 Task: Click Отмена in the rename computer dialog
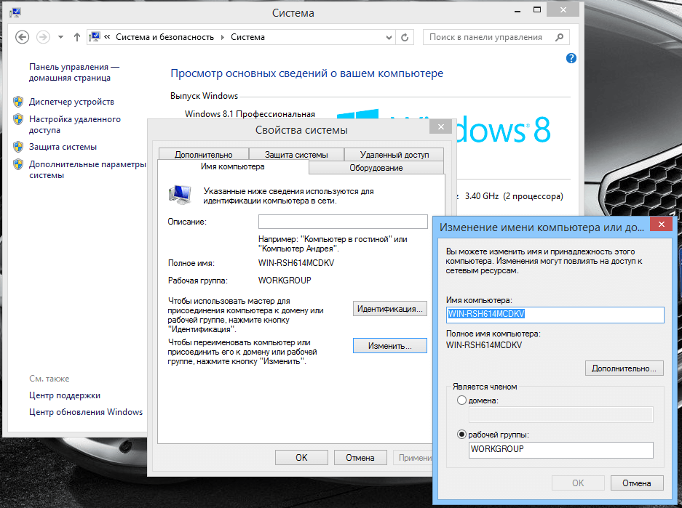pos(637,483)
